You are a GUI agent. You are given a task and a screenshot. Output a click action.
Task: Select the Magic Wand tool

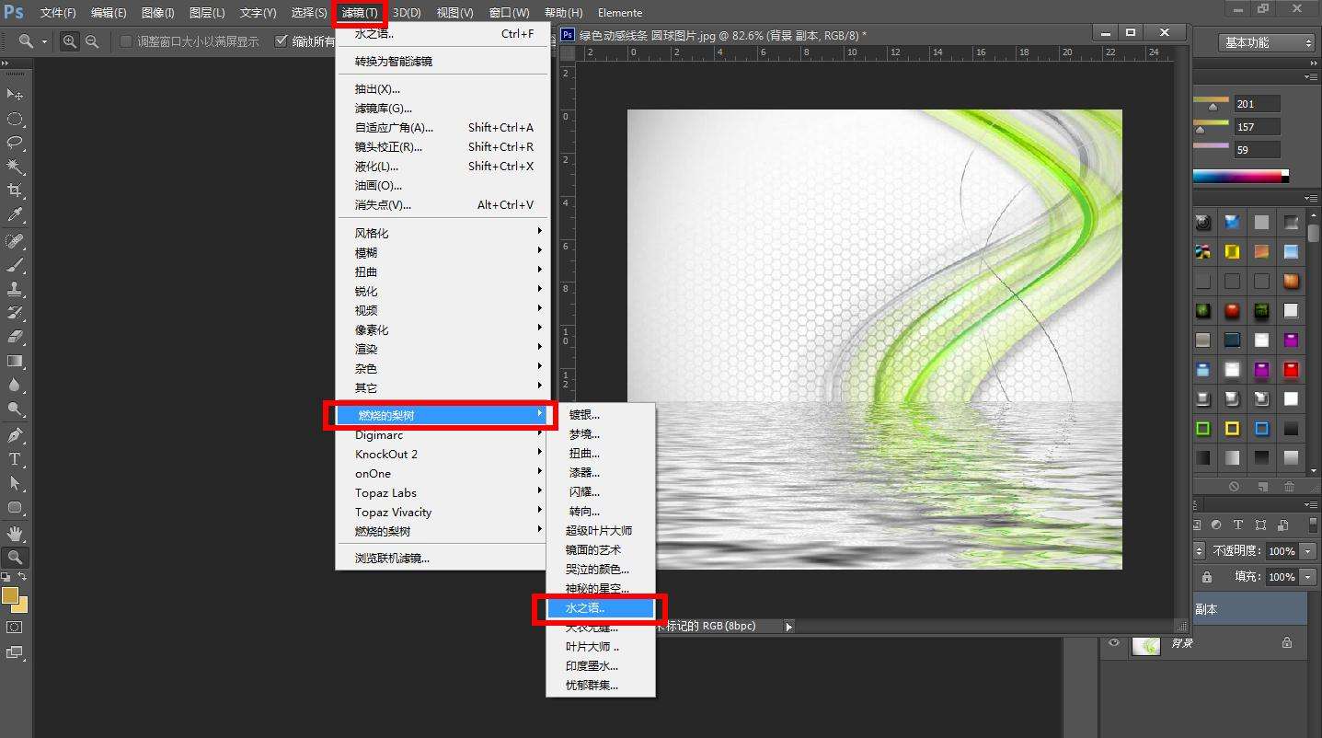(x=16, y=167)
